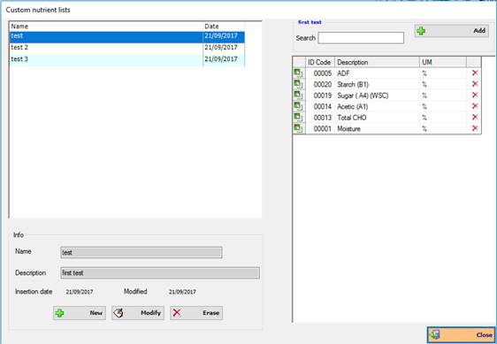
Task: Click the Description field with first test
Action: click(x=160, y=272)
